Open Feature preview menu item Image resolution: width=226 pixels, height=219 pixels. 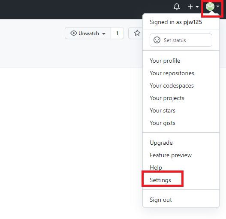[171, 155]
